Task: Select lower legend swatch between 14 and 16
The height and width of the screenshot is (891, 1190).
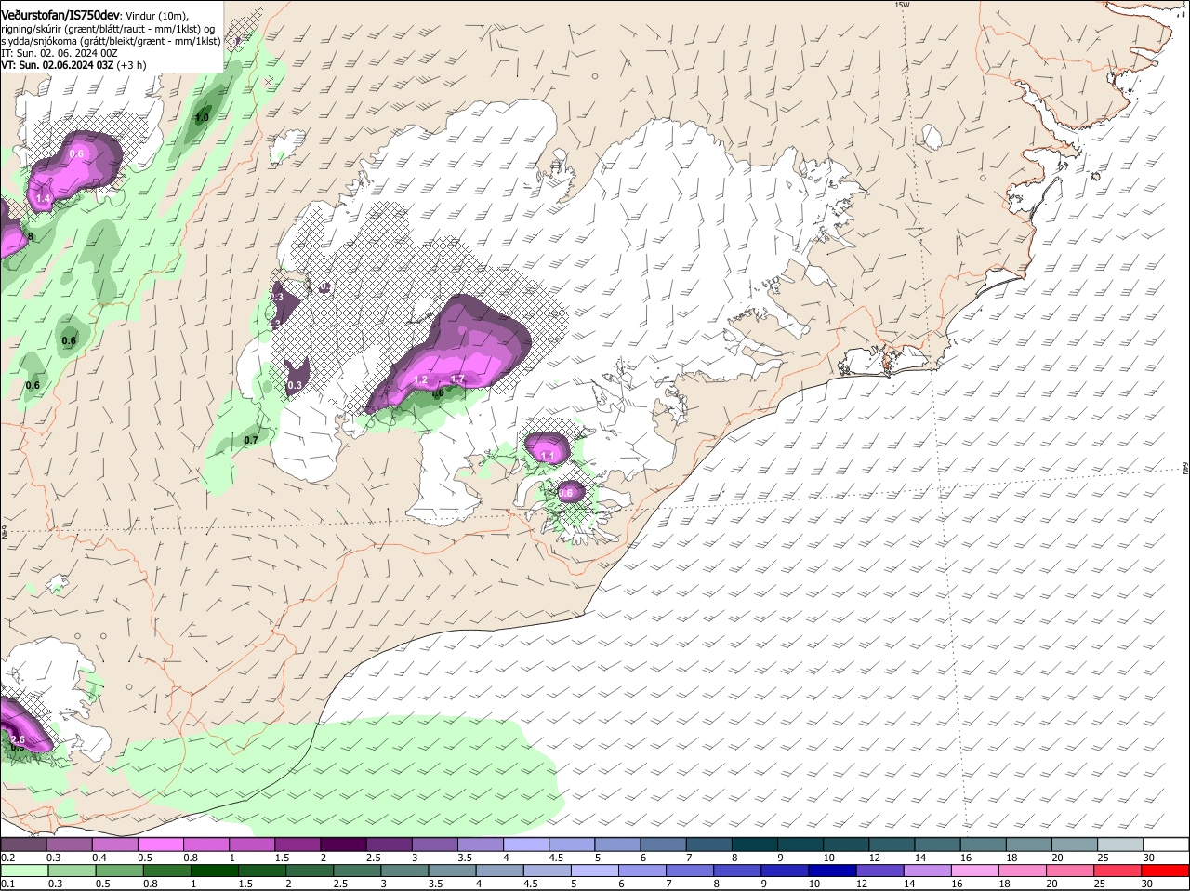Action: pos(928,871)
